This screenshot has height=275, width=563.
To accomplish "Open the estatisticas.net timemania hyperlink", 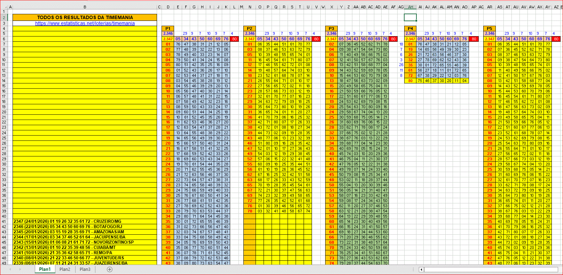I will click(x=85, y=23).
